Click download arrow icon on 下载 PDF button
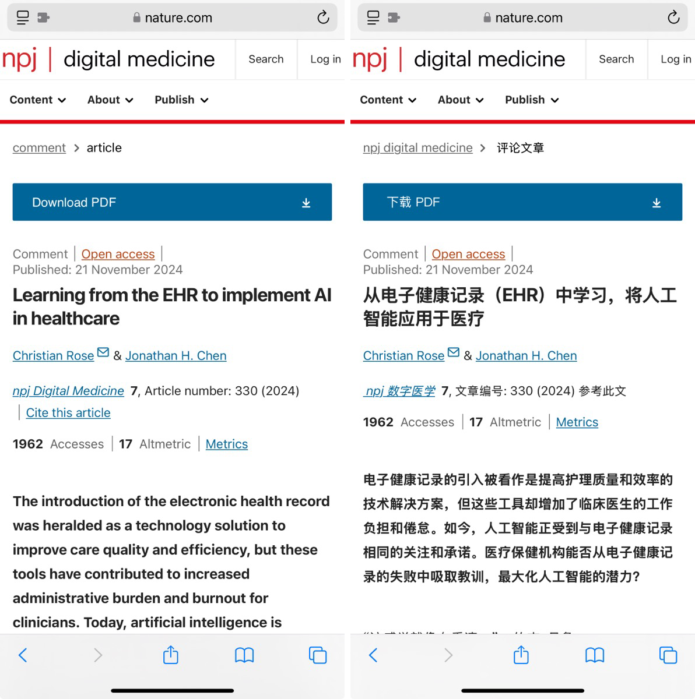This screenshot has width=695, height=699. coord(657,203)
